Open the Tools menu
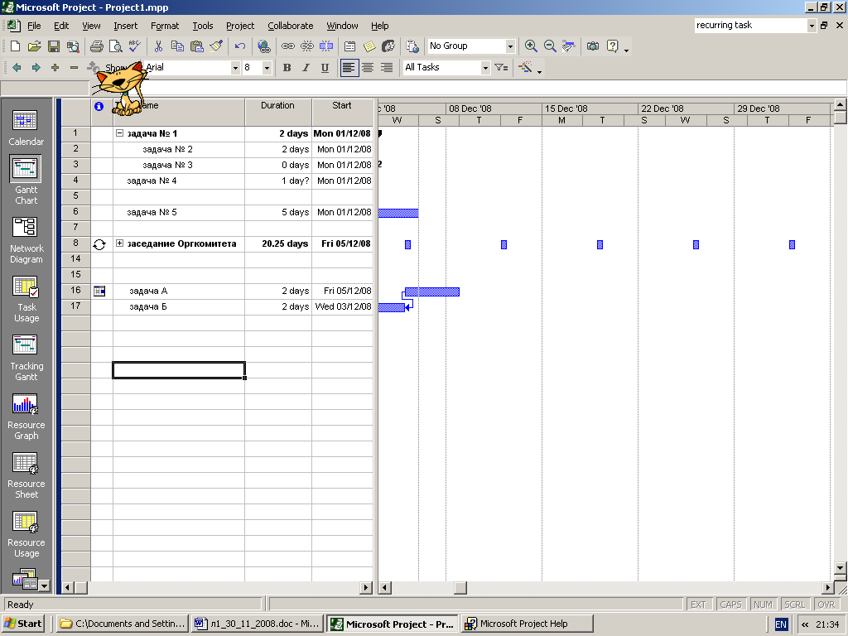This screenshot has height=636, width=848. 203,26
